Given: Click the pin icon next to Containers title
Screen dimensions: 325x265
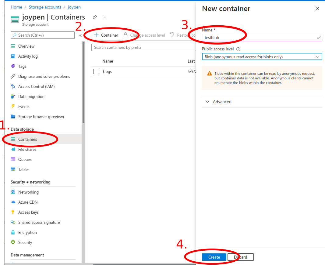Looking at the screenshot, I should [x=95, y=17].
